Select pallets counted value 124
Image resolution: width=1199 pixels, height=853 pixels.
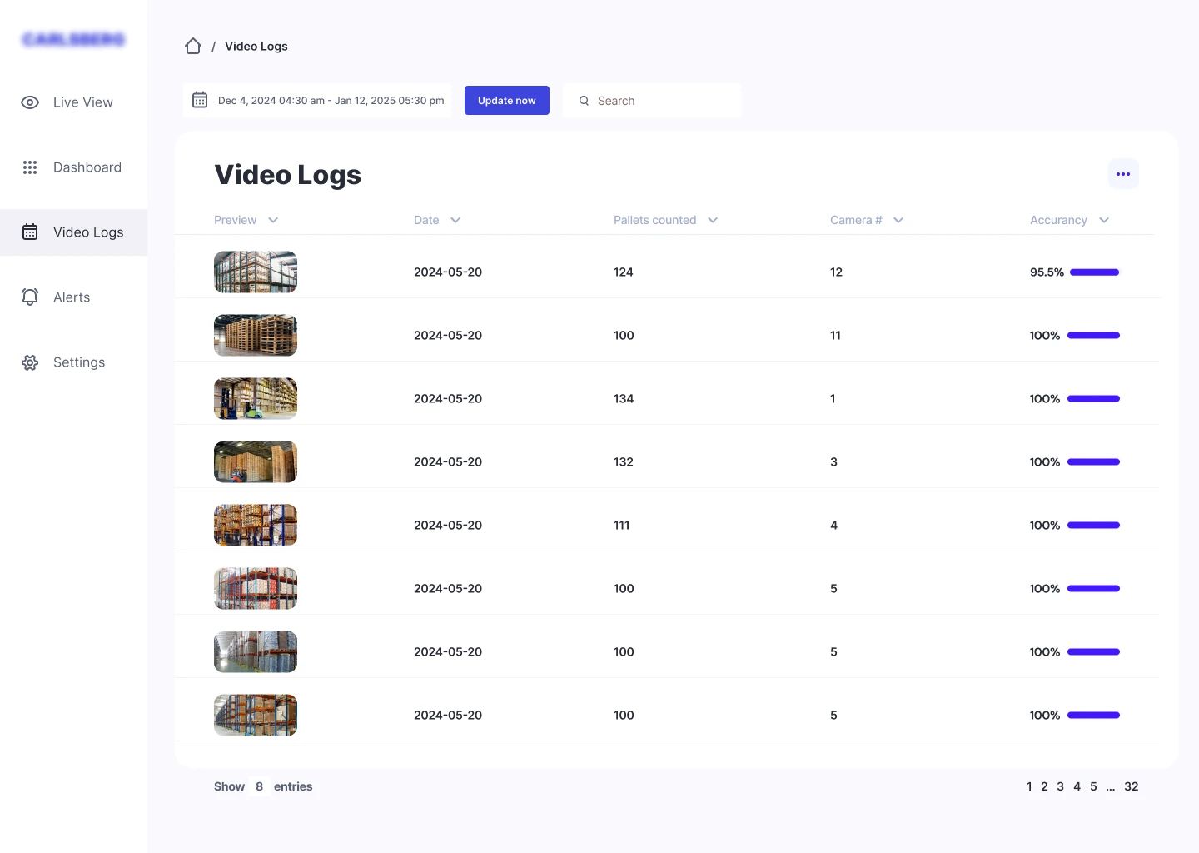click(x=624, y=272)
